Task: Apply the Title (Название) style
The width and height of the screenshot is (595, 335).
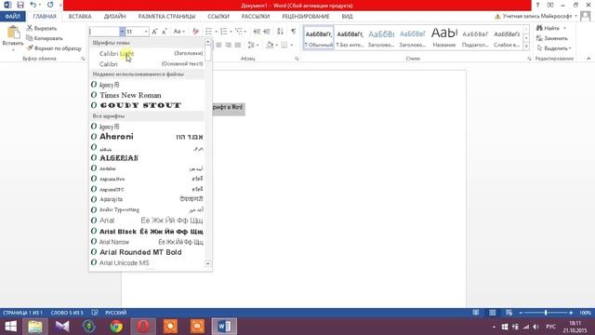Action: tap(444, 38)
